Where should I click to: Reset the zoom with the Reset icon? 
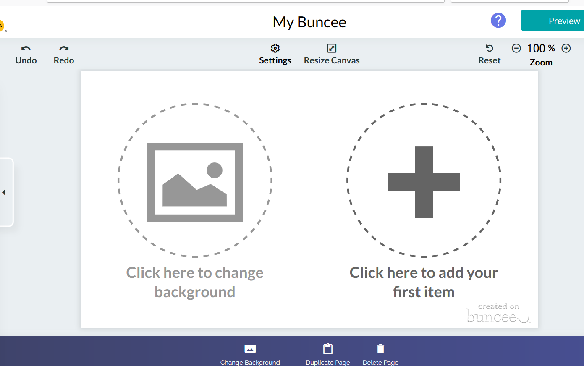(489, 48)
